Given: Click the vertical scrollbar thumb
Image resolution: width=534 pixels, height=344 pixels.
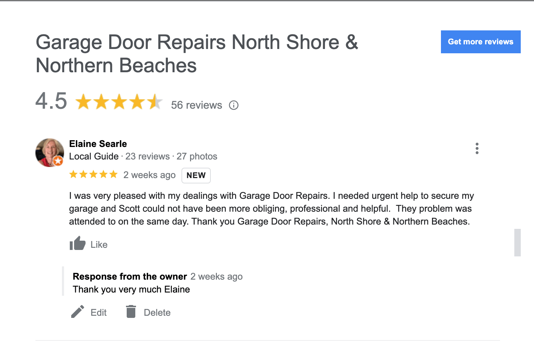Looking at the screenshot, I should point(517,242).
